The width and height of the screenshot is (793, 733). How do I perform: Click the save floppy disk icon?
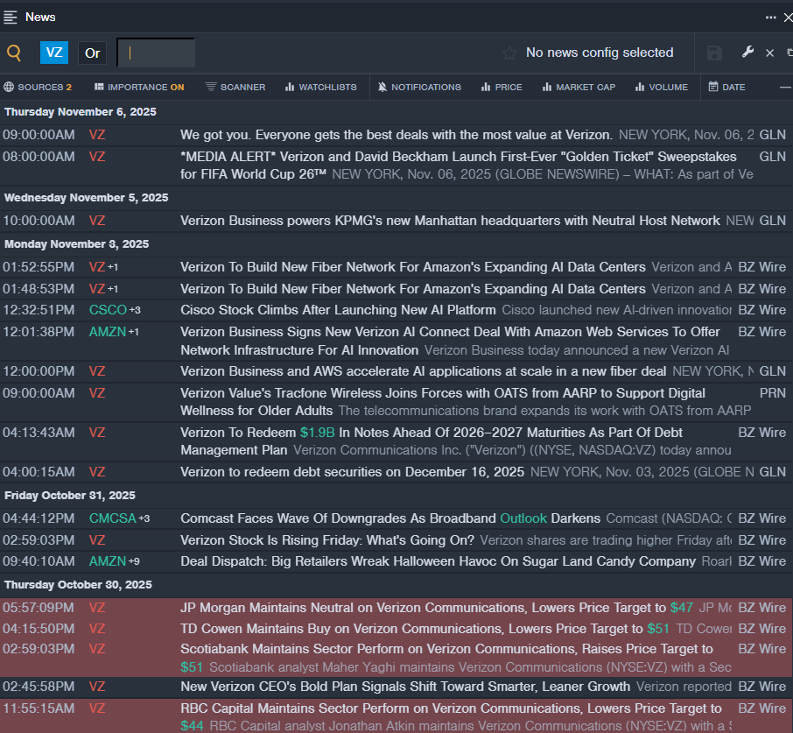pos(714,53)
